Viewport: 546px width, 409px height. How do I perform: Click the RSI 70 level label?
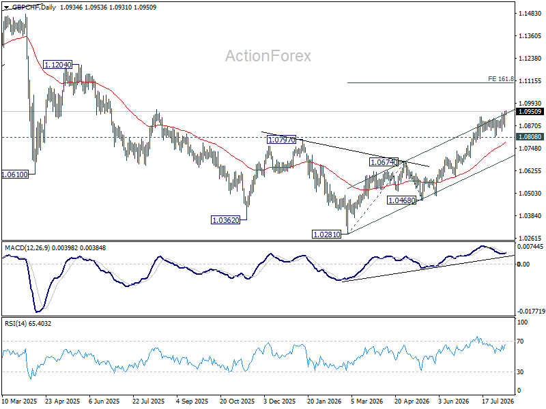pyautogui.click(x=520, y=342)
